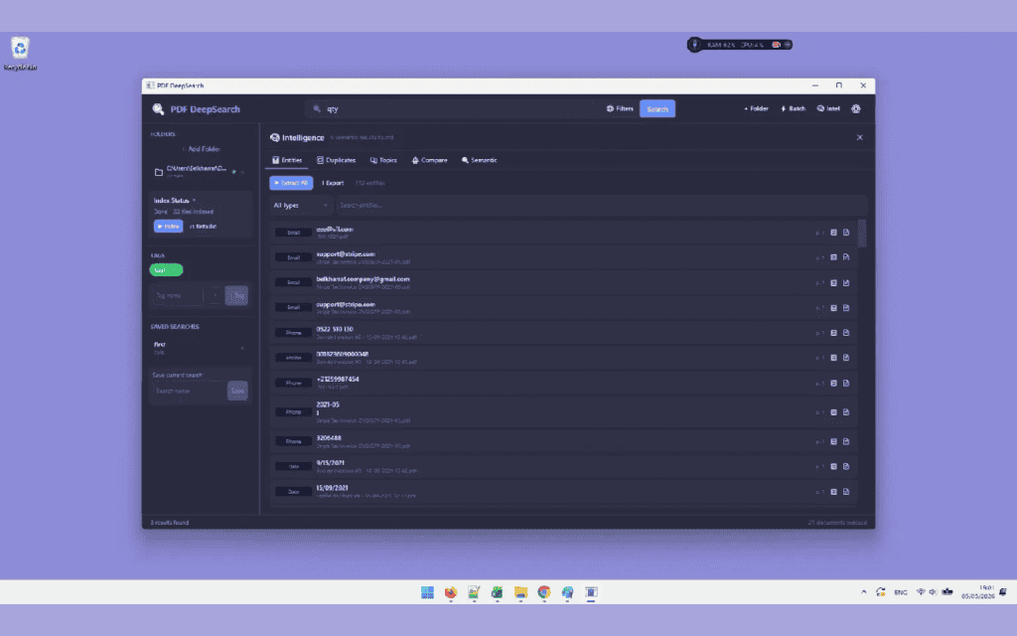Focus the Search entities field
This screenshot has width=1017, height=636.
click(x=601, y=206)
